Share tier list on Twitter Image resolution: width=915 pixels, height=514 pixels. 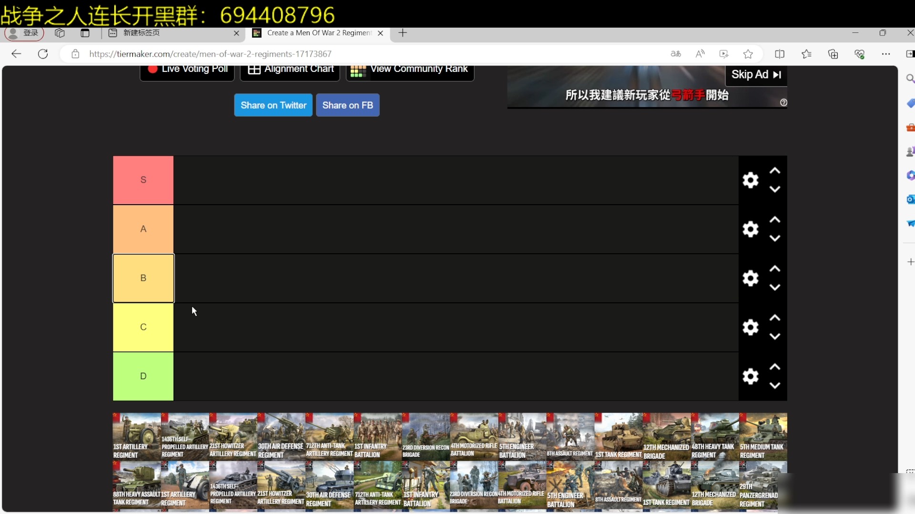[x=273, y=105]
